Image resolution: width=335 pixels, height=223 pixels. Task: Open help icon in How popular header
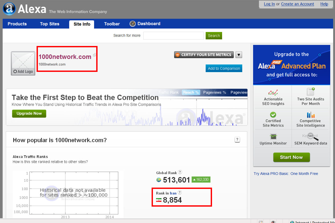click(237, 140)
